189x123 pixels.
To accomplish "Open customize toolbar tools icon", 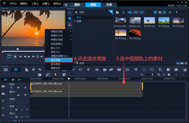I will pyautogui.click(x=33, y=70).
